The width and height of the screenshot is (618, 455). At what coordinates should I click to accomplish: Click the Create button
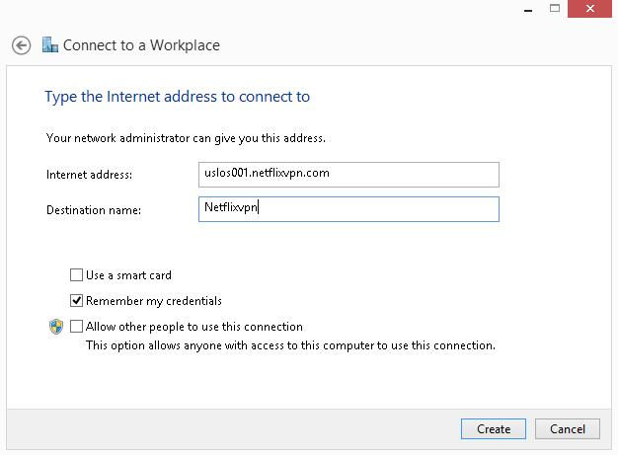point(494,428)
